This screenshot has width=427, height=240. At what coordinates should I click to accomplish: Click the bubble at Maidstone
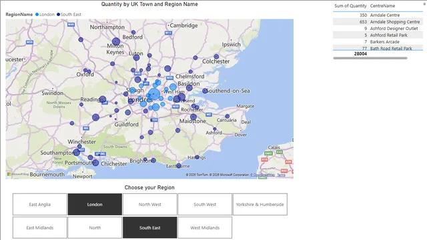click(x=193, y=117)
